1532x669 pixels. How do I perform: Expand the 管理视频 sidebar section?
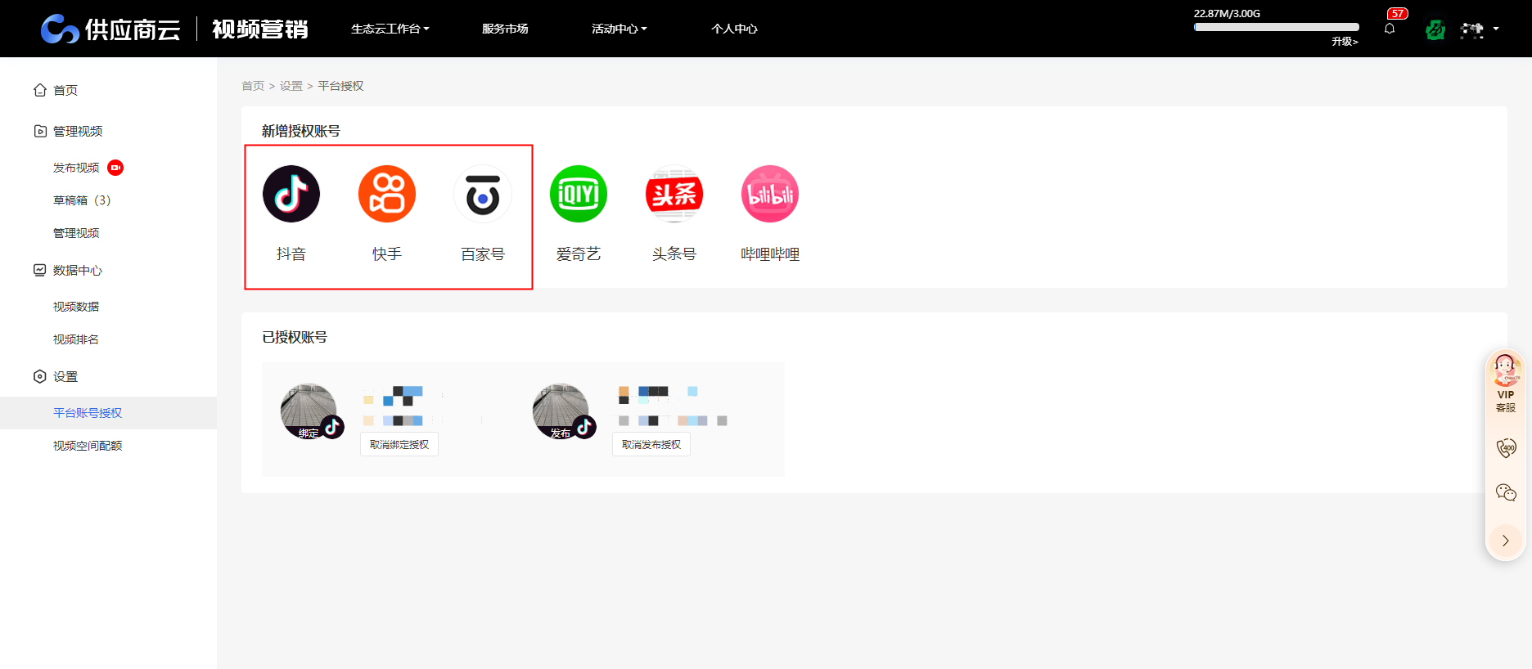(78, 131)
